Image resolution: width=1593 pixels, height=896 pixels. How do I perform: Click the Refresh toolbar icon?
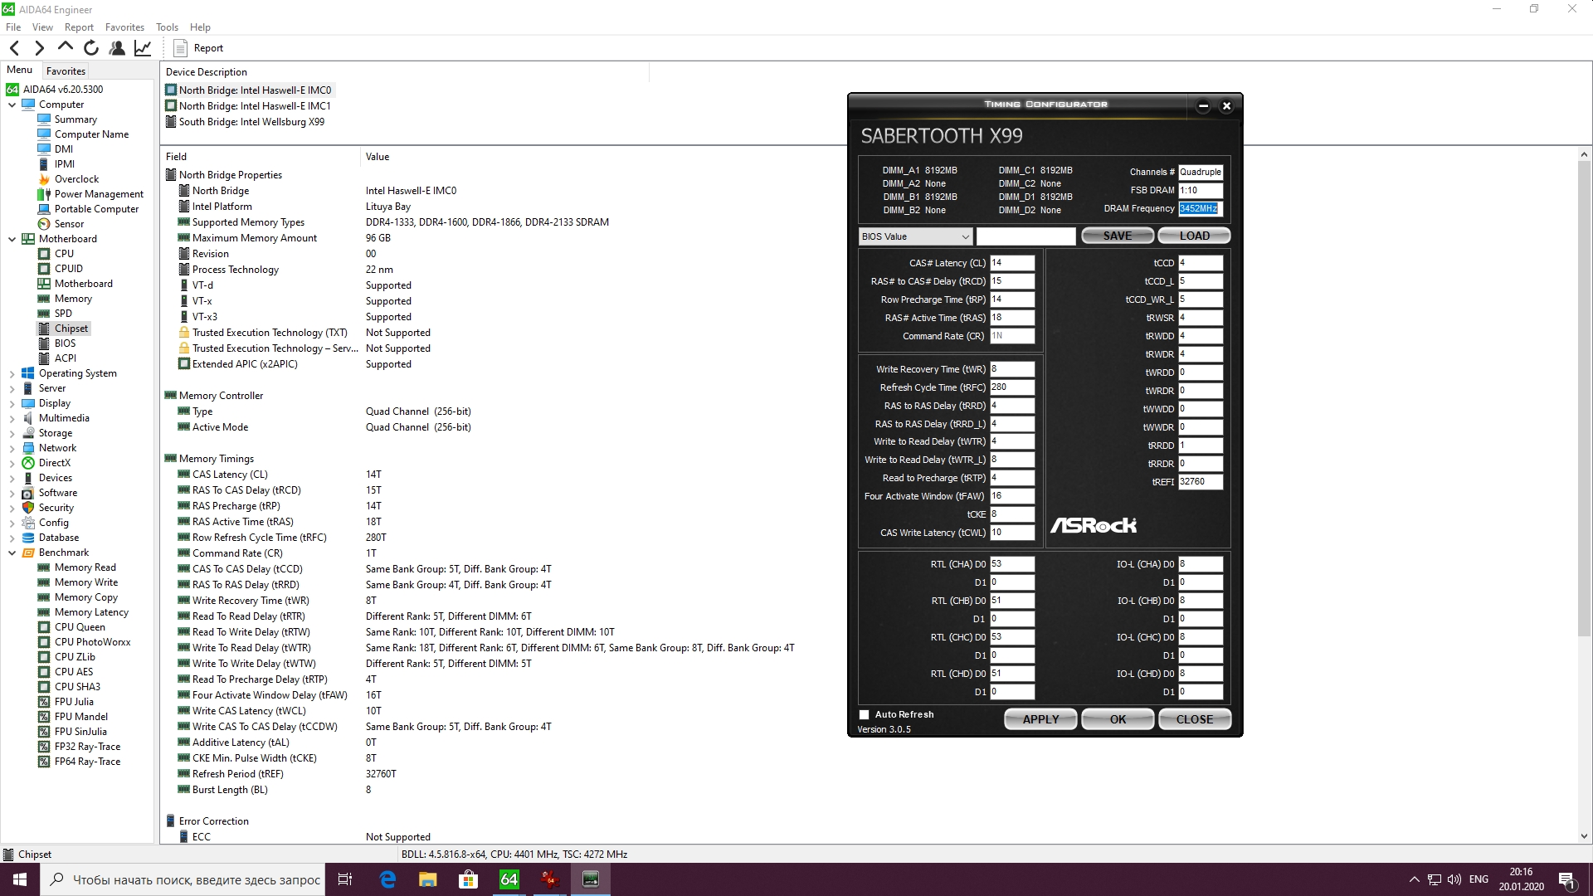click(91, 48)
